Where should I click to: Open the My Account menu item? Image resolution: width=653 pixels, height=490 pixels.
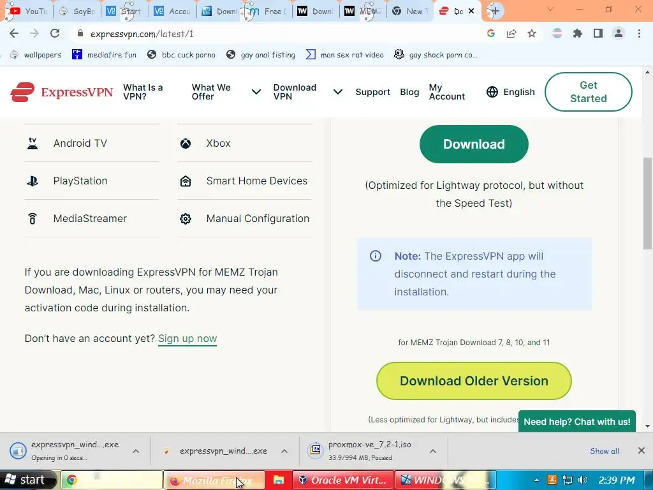click(x=447, y=92)
